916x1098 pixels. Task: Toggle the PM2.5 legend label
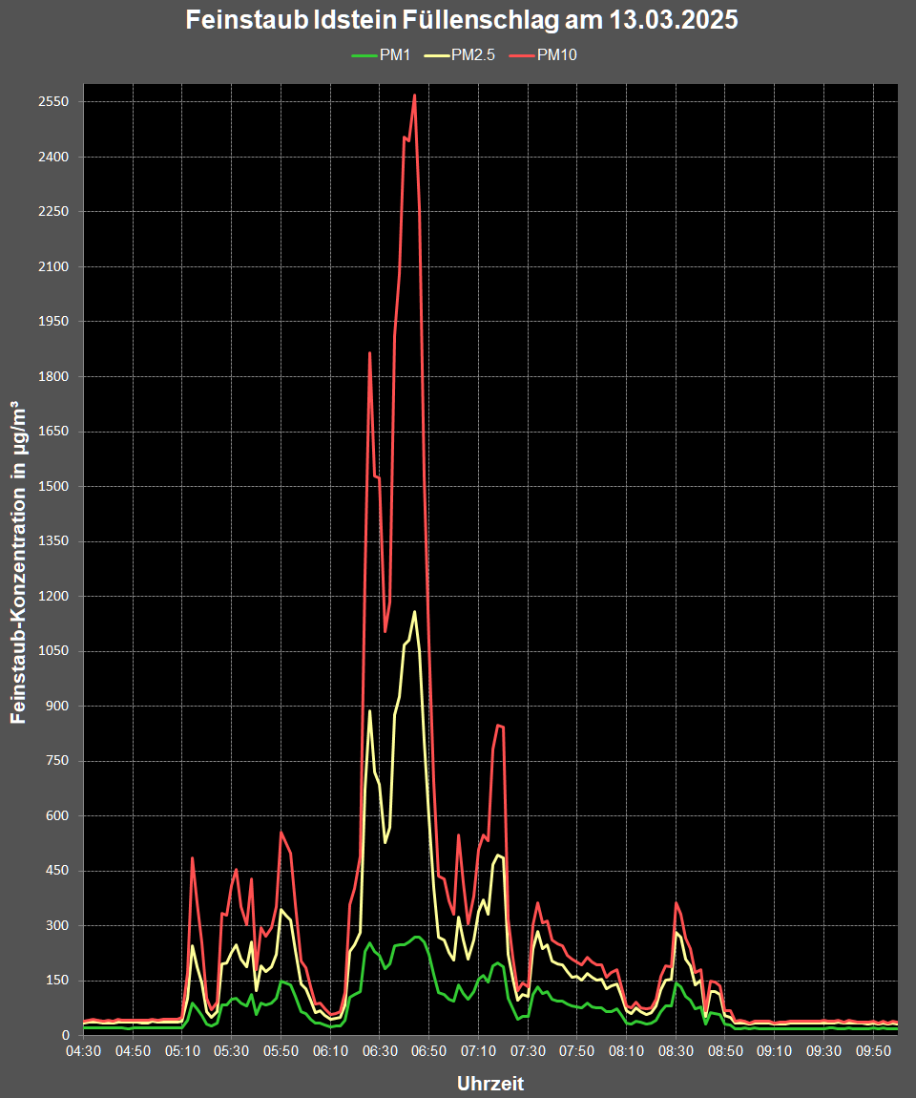472,55
